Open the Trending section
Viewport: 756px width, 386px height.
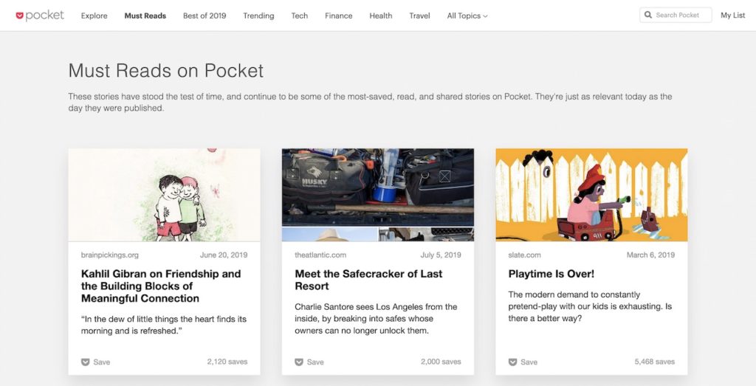point(258,15)
